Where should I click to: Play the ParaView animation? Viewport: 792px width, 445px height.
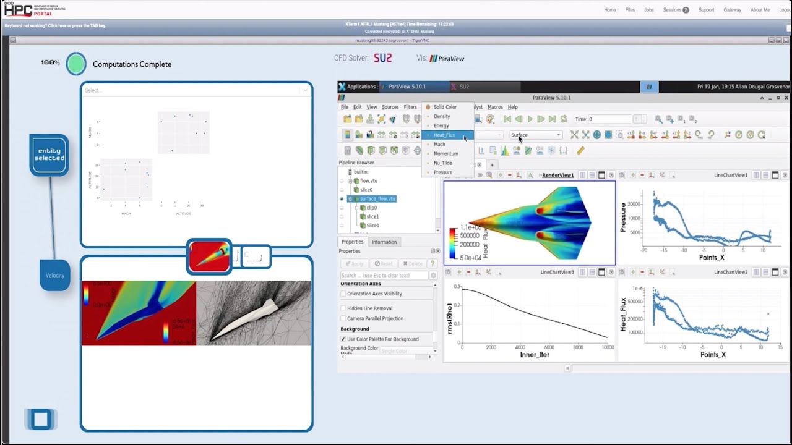click(530, 119)
